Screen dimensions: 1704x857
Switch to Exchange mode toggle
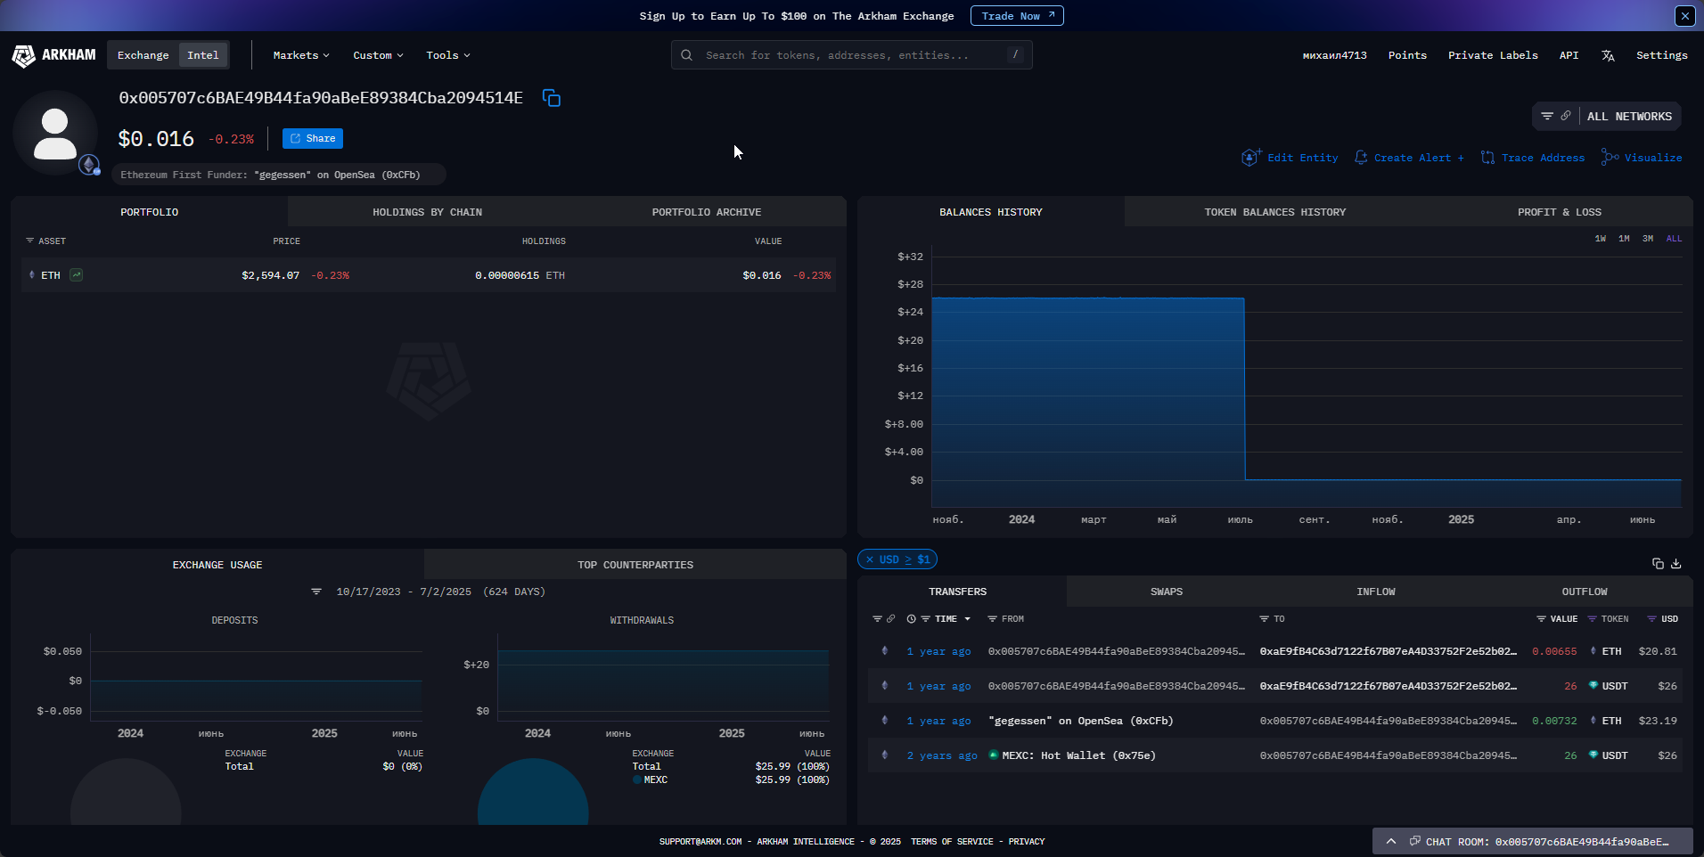[x=143, y=55]
